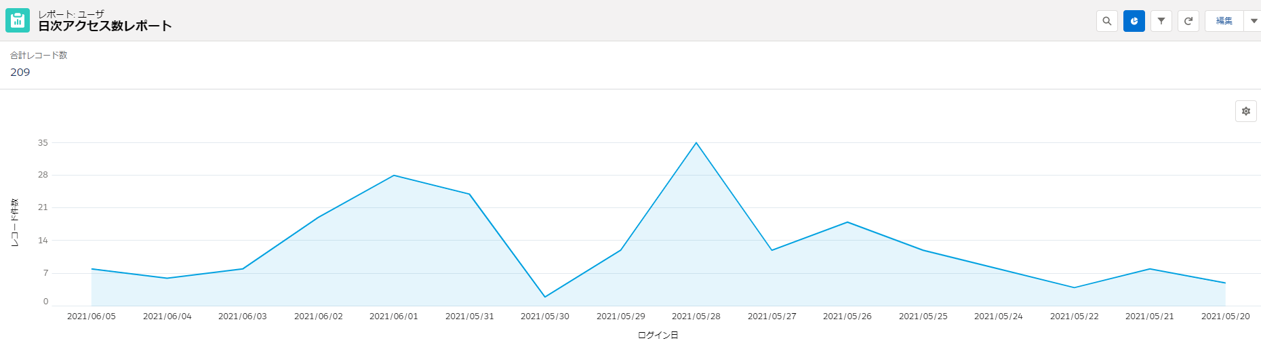Select the data point at 2021/05/26

[x=847, y=222]
